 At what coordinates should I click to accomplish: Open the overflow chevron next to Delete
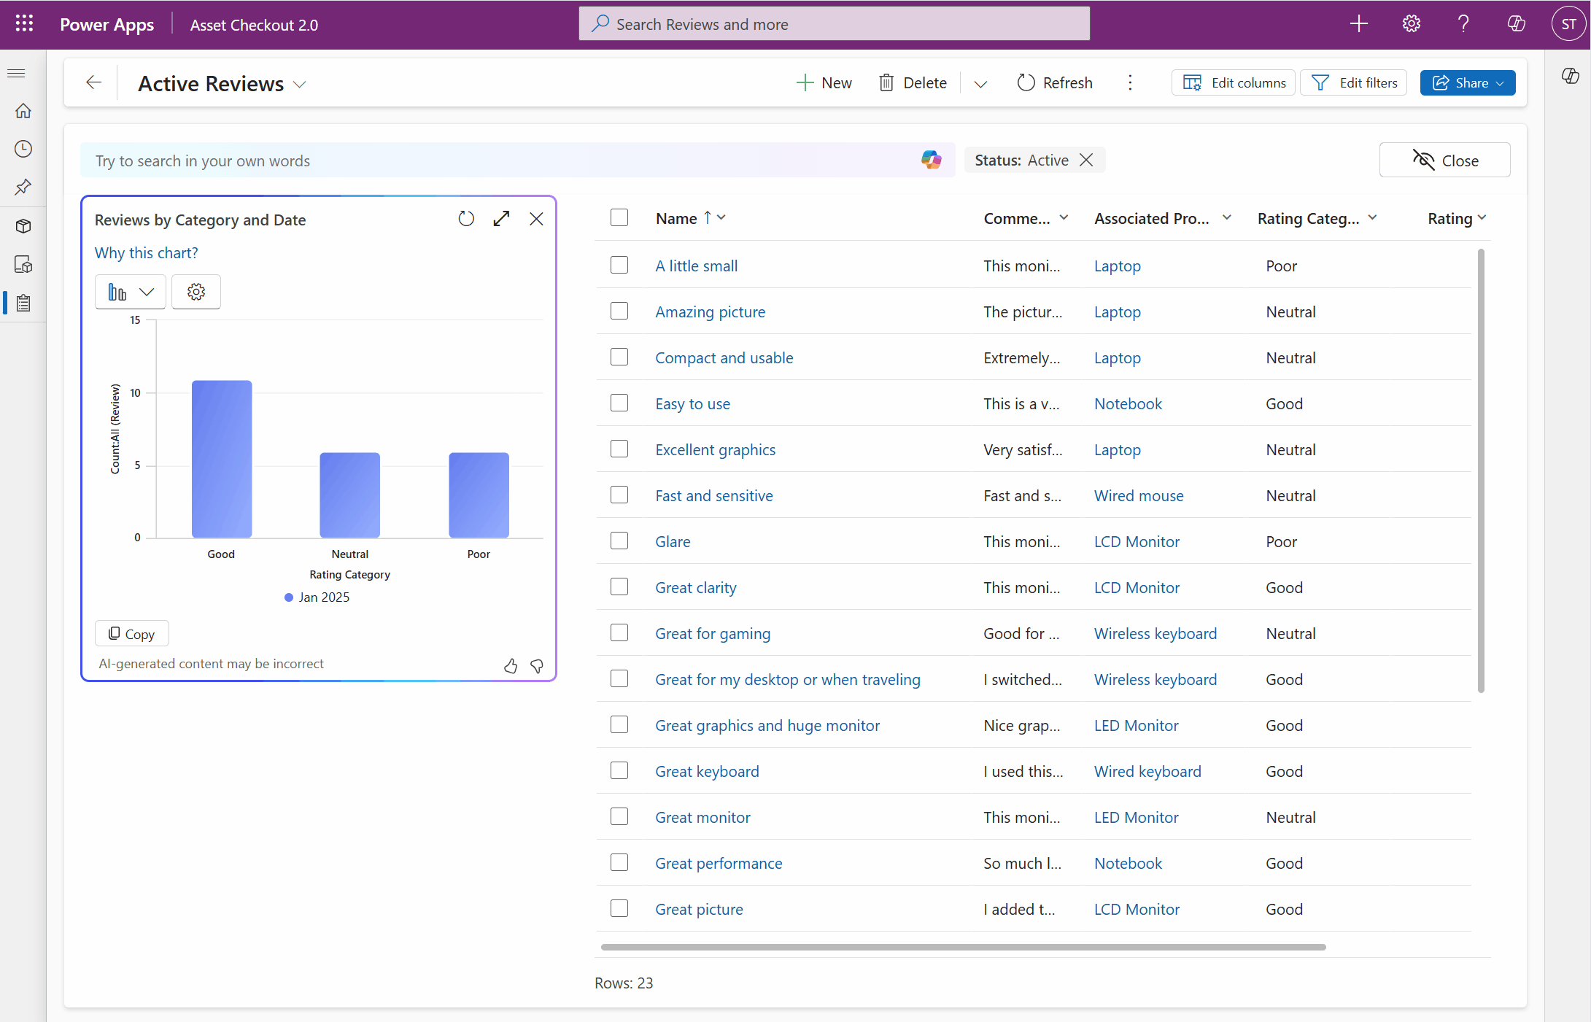click(x=980, y=83)
